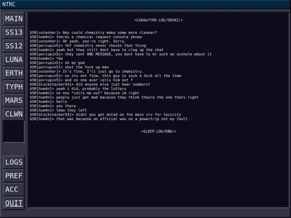Click the line "lmao they left"
Screen dimensions: 291x218
pos(58,110)
